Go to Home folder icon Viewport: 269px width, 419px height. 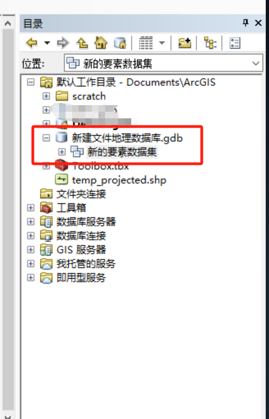pyautogui.click(x=101, y=43)
